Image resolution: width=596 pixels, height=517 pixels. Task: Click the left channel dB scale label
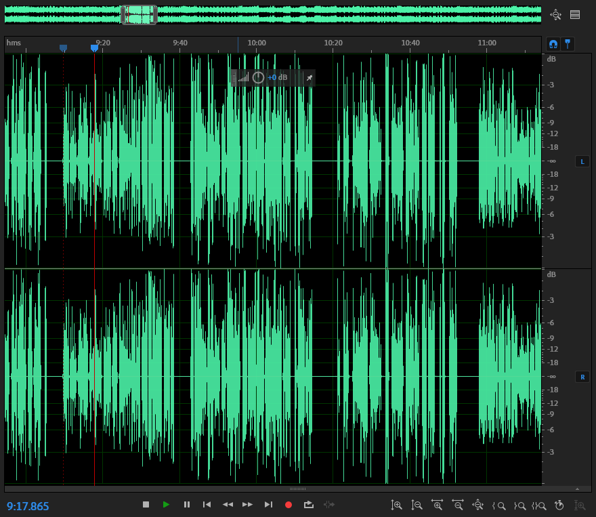pyautogui.click(x=551, y=59)
